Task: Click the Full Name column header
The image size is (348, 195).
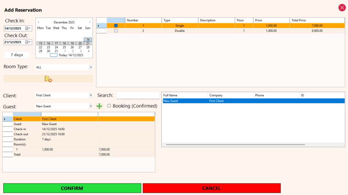Action: click(x=185, y=95)
